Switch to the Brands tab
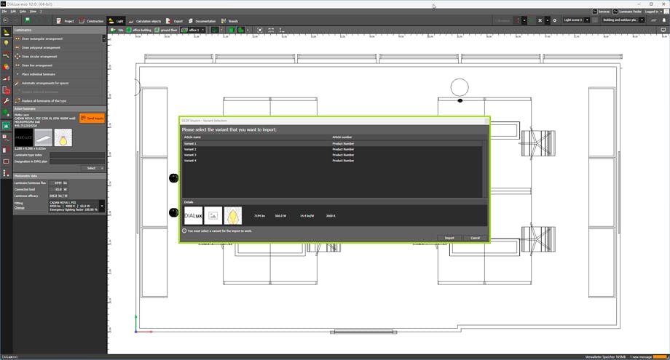 point(229,21)
